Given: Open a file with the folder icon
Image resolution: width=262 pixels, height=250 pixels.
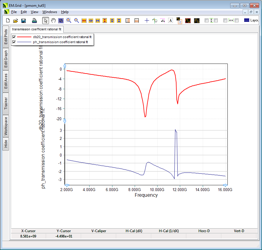Looking at the screenshot, I should point(16,21).
